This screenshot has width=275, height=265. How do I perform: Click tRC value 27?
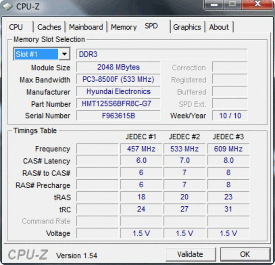(x=185, y=209)
